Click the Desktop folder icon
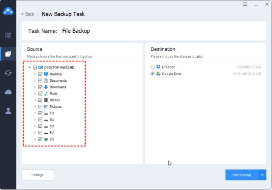This screenshot has height=190, width=272. [46, 74]
